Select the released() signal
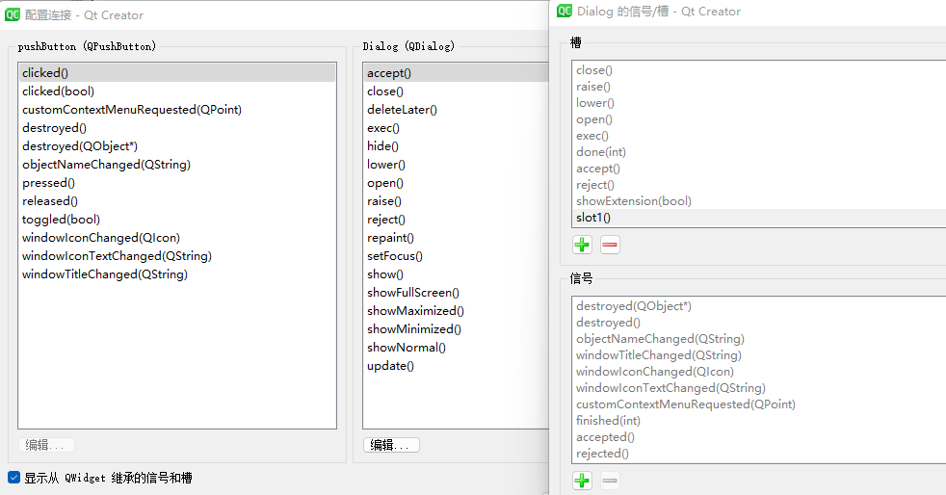Screen dimensions: 946x495 176,200
